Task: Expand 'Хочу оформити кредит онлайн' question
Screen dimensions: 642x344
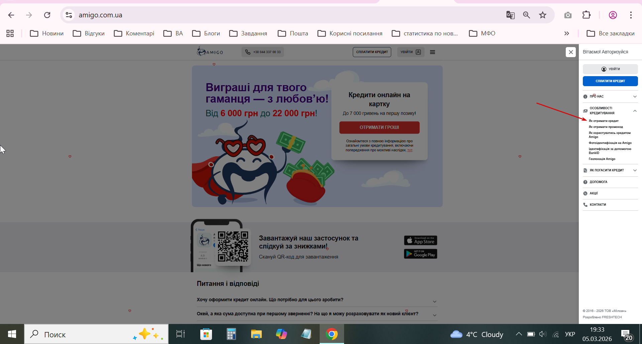Action: [317, 300]
